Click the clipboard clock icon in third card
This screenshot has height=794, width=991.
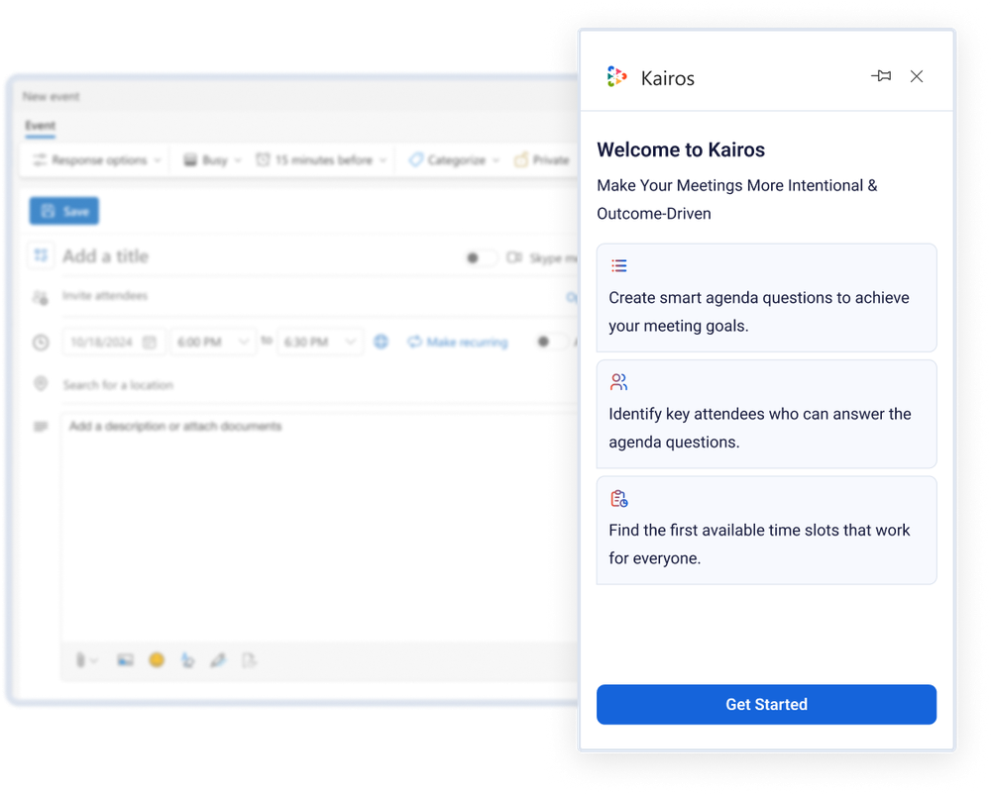618,499
